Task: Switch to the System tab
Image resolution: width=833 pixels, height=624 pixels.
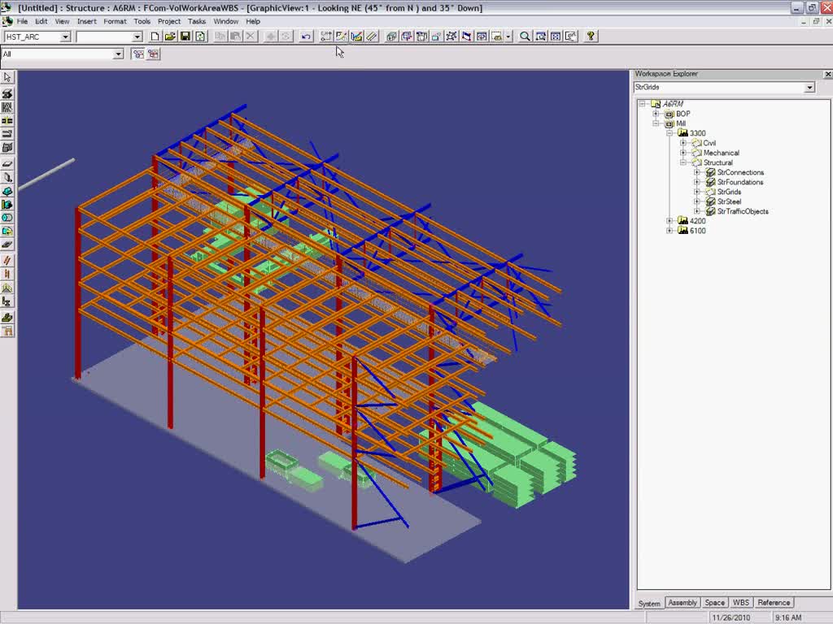Action: click(x=649, y=604)
